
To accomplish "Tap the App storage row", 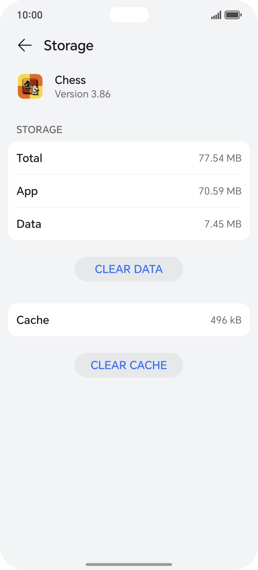I will click(129, 191).
